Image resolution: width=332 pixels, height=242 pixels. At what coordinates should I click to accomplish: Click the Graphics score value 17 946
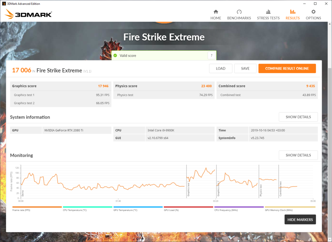[103, 86]
